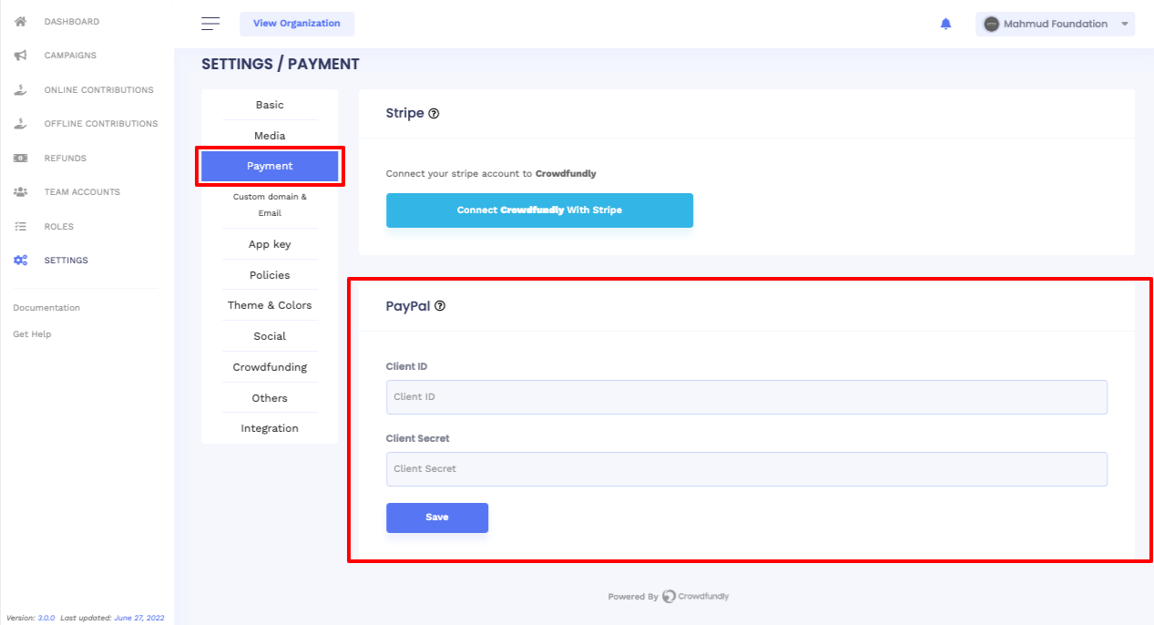
Task: Open the Social settings tab
Action: [270, 336]
